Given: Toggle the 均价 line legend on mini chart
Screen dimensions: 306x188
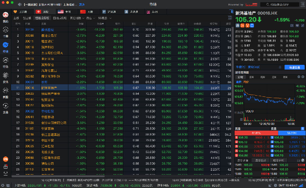Looking at the screenshot, I should point(246,82).
